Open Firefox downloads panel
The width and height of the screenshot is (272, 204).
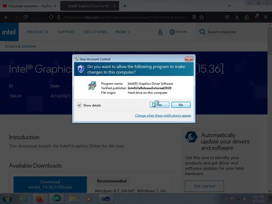(x=237, y=17)
